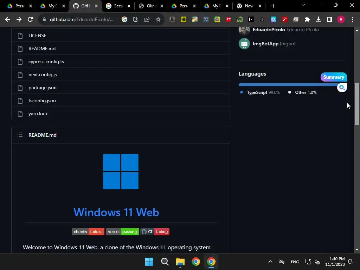Image resolution: width=360 pixels, height=270 pixels.
Task: Click the floating round Q assistant icon
Action: click(342, 88)
